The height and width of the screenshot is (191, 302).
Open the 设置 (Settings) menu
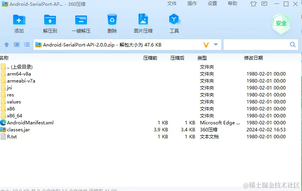[212, 3]
